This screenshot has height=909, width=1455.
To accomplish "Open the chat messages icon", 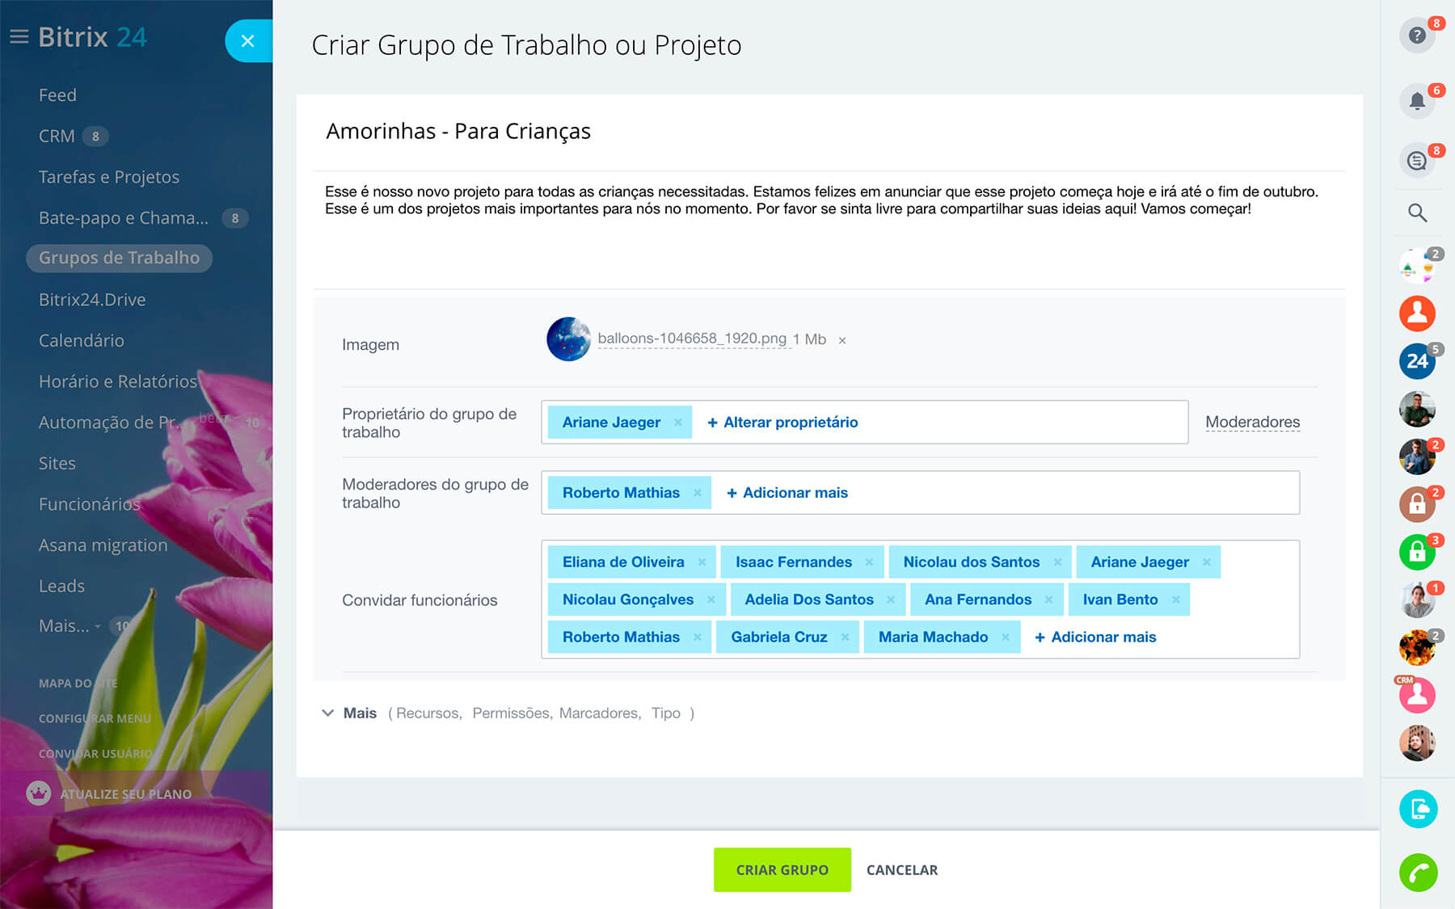I will click(x=1416, y=161).
